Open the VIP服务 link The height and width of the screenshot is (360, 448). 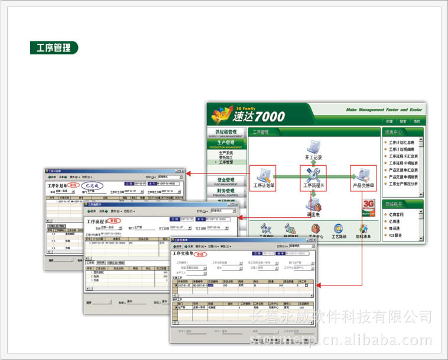point(395,235)
